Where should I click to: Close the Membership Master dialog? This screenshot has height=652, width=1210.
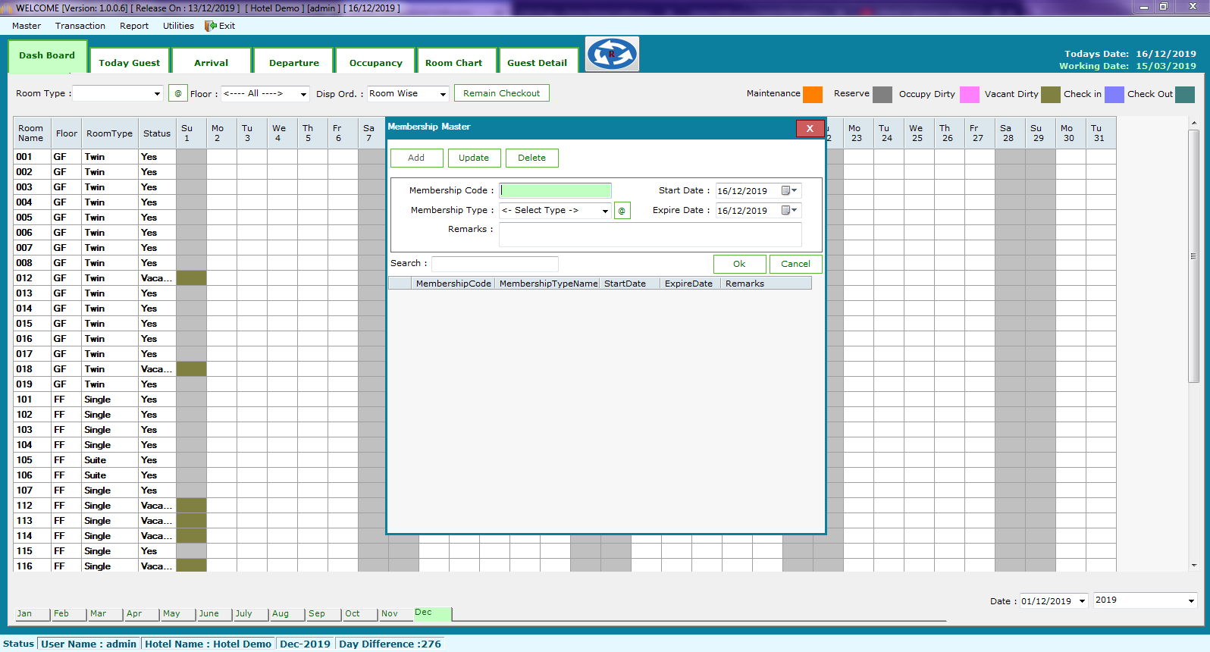[x=809, y=128]
